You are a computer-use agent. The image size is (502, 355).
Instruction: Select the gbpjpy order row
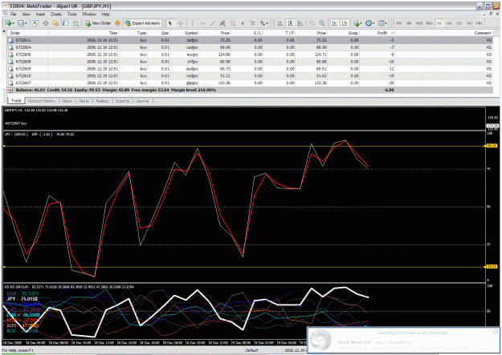[x=250, y=83]
